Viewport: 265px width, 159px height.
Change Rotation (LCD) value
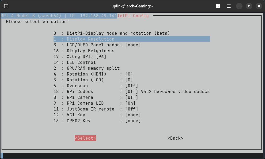tap(93, 80)
